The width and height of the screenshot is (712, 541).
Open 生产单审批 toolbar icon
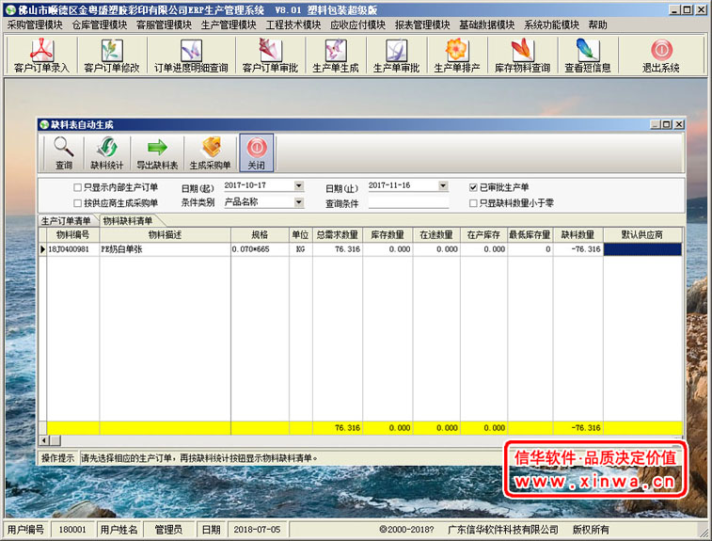[x=396, y=56]
